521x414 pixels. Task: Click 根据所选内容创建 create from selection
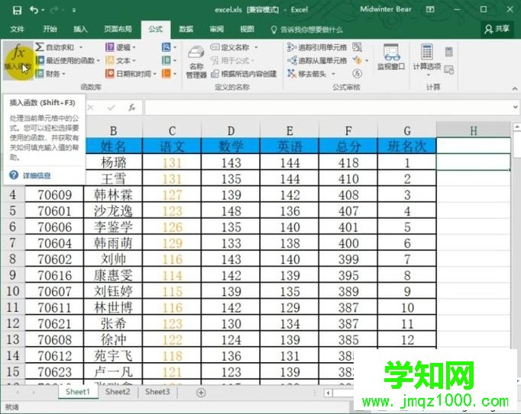click(244, 74)
